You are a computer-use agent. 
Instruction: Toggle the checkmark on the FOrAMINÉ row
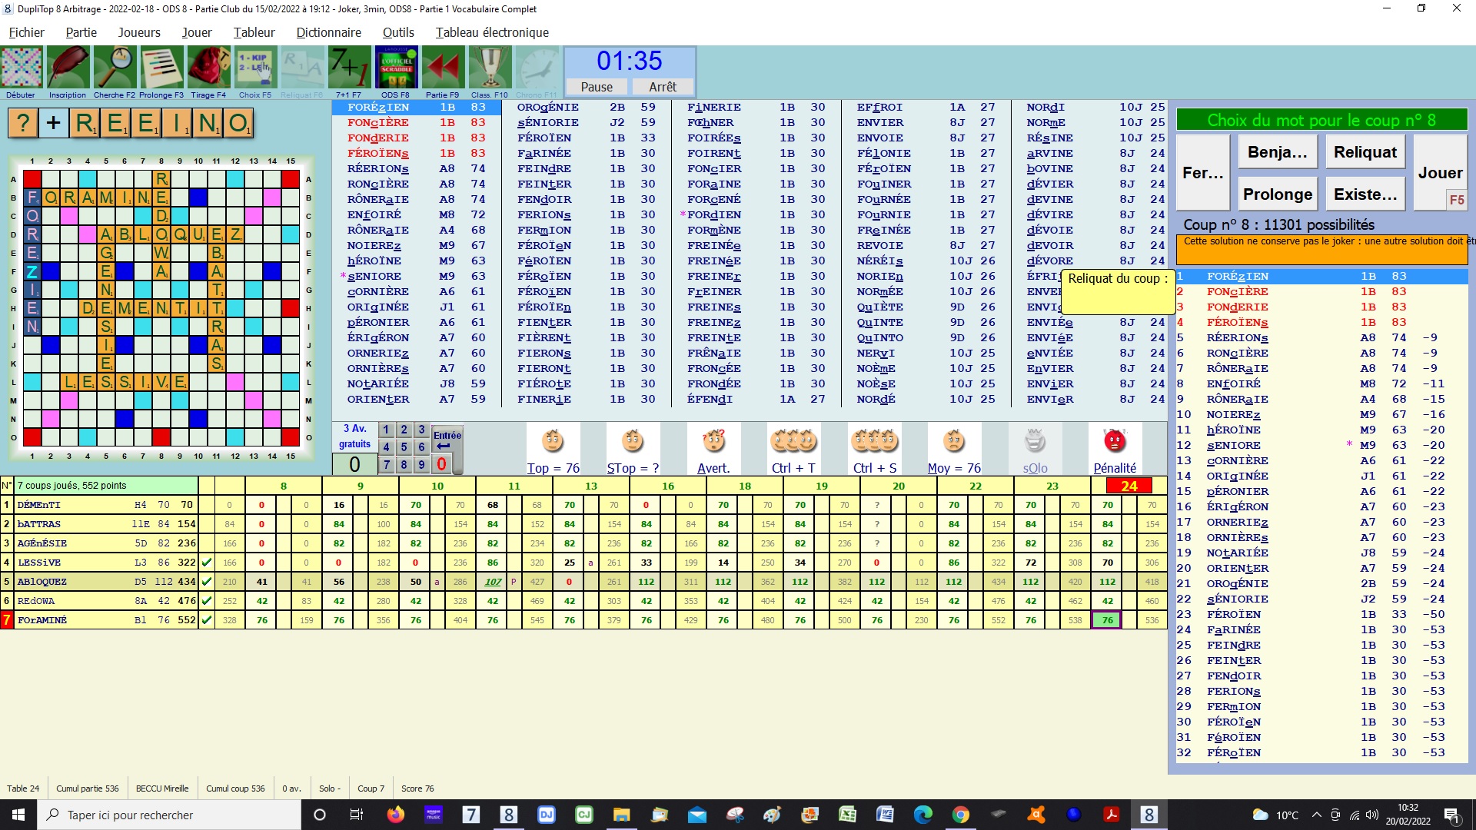tap(206, 620)
